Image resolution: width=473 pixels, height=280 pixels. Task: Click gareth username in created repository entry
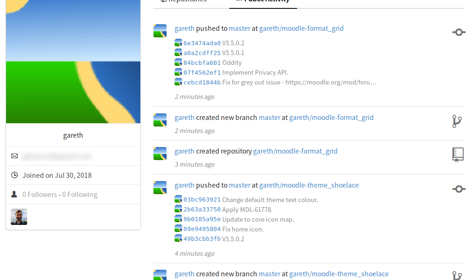[184, 151]
